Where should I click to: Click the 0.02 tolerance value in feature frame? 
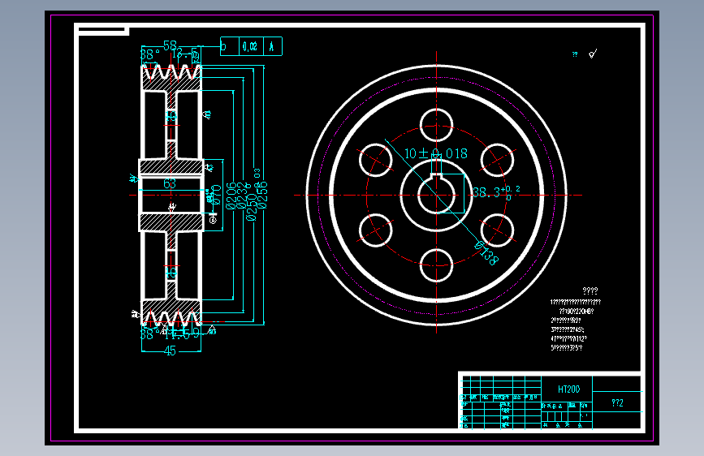[250, 46]
